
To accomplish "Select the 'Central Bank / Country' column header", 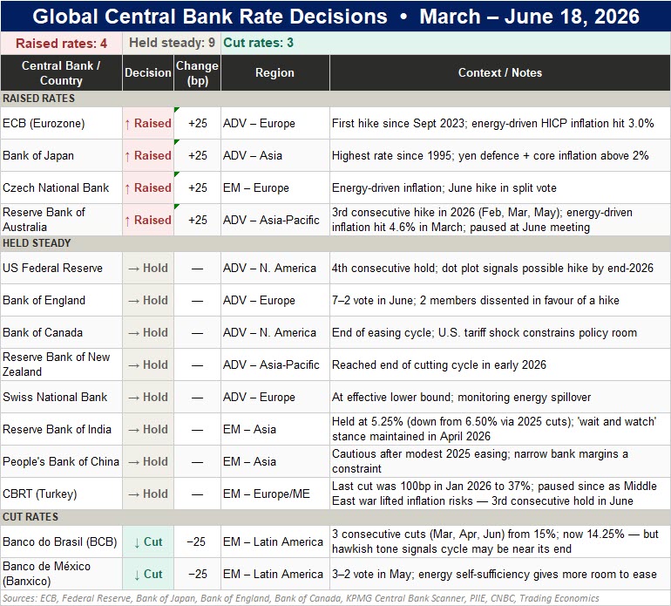I will coord(61,72).
